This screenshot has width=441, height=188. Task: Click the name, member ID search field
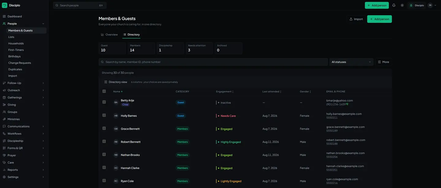[x=213, y=62]
